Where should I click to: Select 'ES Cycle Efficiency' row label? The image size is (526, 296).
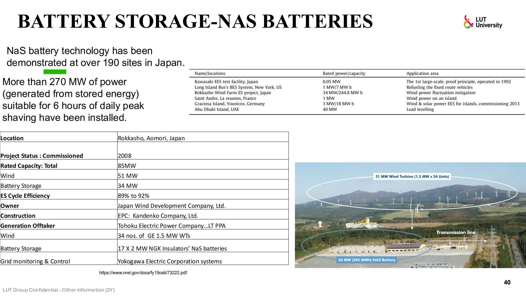click(59, 195)
